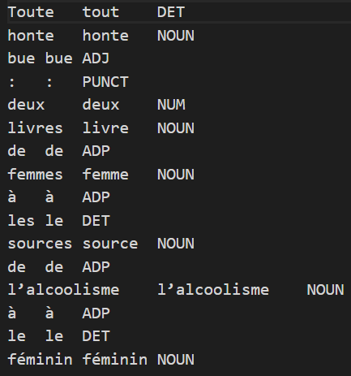The width and height of the screenshot is (351, 376).
Task: Place cursor on the DET tag after tout
Action: [x=171, y=12]
